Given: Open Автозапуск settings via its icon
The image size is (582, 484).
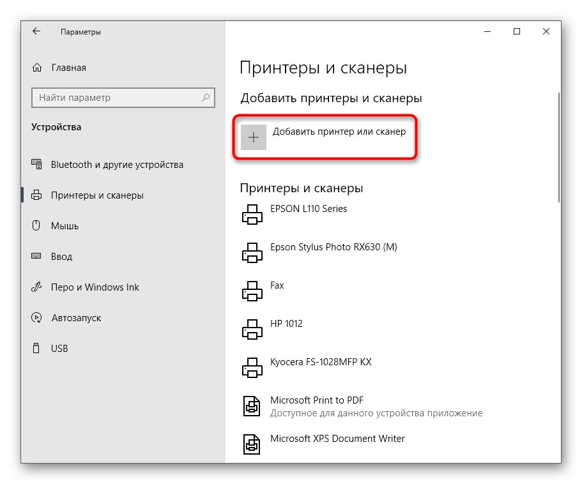Looking at the screenshot, I should click(x=36, y=317).
